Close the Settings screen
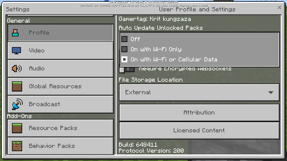 coord(279,7)
